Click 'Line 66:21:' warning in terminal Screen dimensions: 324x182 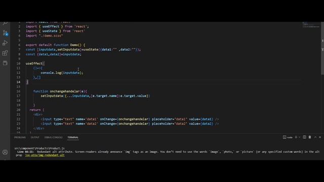(26, 152)
